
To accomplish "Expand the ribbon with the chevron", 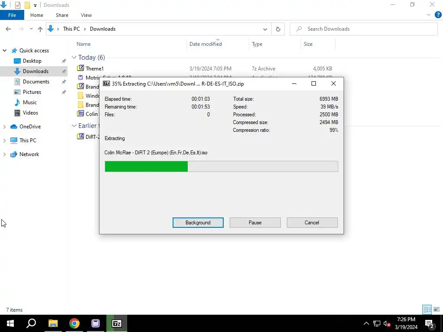I will click(429, 15).
